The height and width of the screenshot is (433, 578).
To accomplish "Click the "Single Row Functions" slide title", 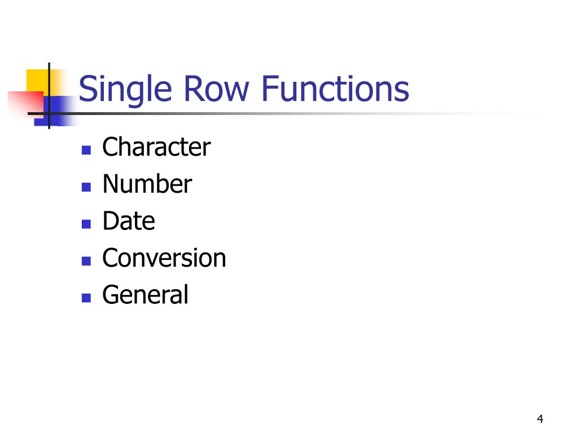I will click(x=244, y=89).
